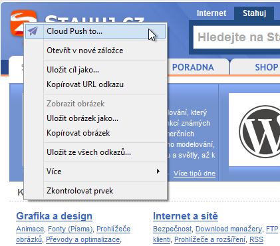The height and width of the screenshot is (246, 280).
Task: Follow the 'Fonty (Písma)' link
Action: [x=70, y=229]
